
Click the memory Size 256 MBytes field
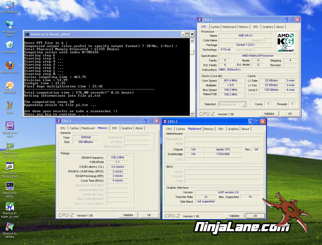click(86, 142)
